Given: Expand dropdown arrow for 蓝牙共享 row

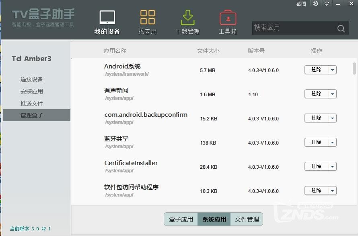Looking at the screenshot, I should click(x=333, y=142).
